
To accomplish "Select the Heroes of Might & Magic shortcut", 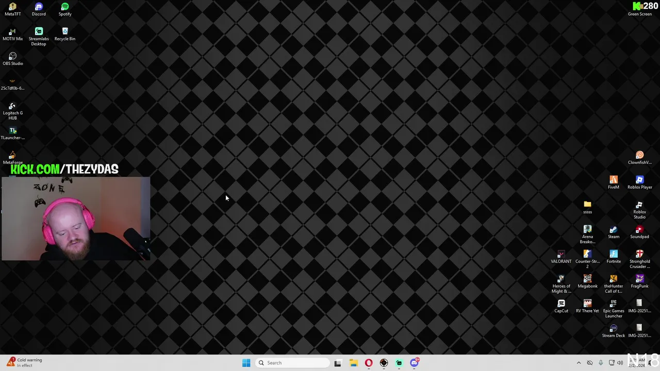I will tap(561, 284).
